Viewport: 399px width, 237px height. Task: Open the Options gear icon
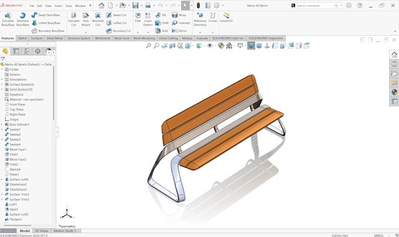tap(217, 5)
